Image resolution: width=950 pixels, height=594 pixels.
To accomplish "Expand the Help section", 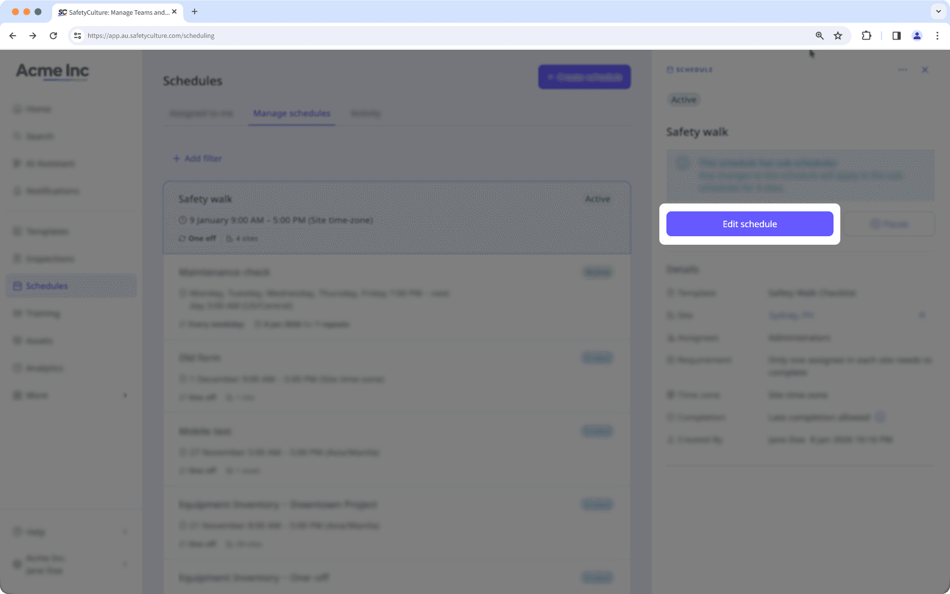I will click(36, 531).
